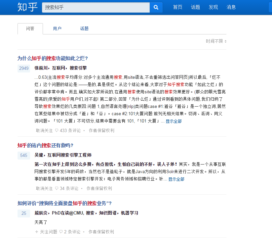Click 作者保留权利 under 张前川's answer
Viewport: 272px width, 238px height.
(x=101, y=130)
